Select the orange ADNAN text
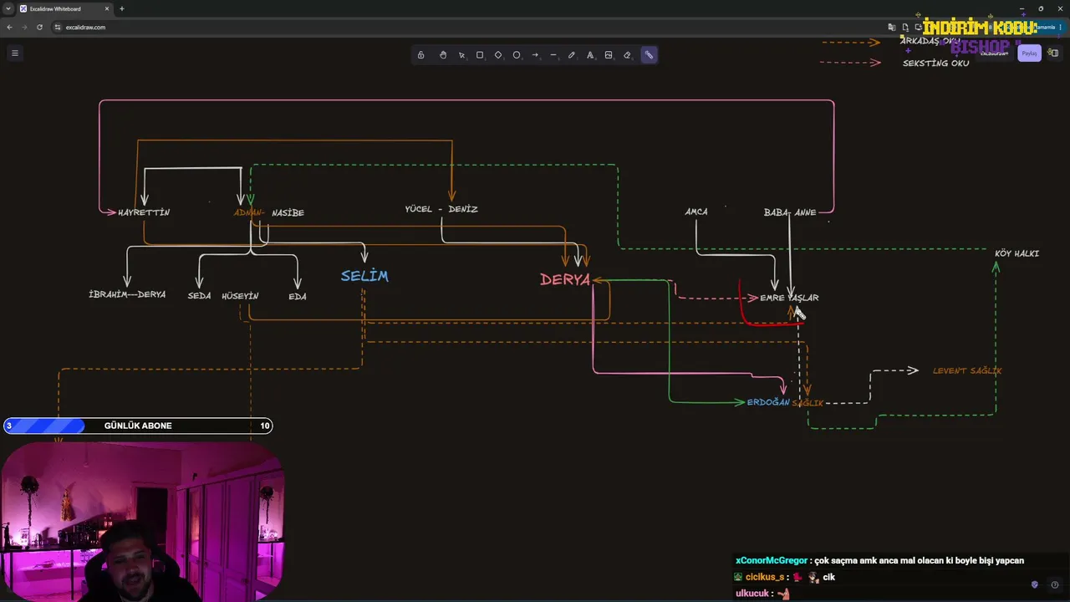The image size is (1070, 602). 249,213
